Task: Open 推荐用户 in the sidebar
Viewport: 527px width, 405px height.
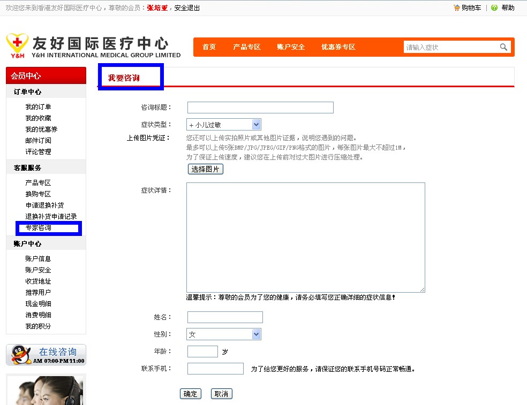Action: [39, 293]
